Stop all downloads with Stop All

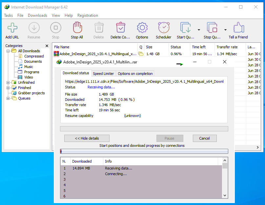point(77,27)
